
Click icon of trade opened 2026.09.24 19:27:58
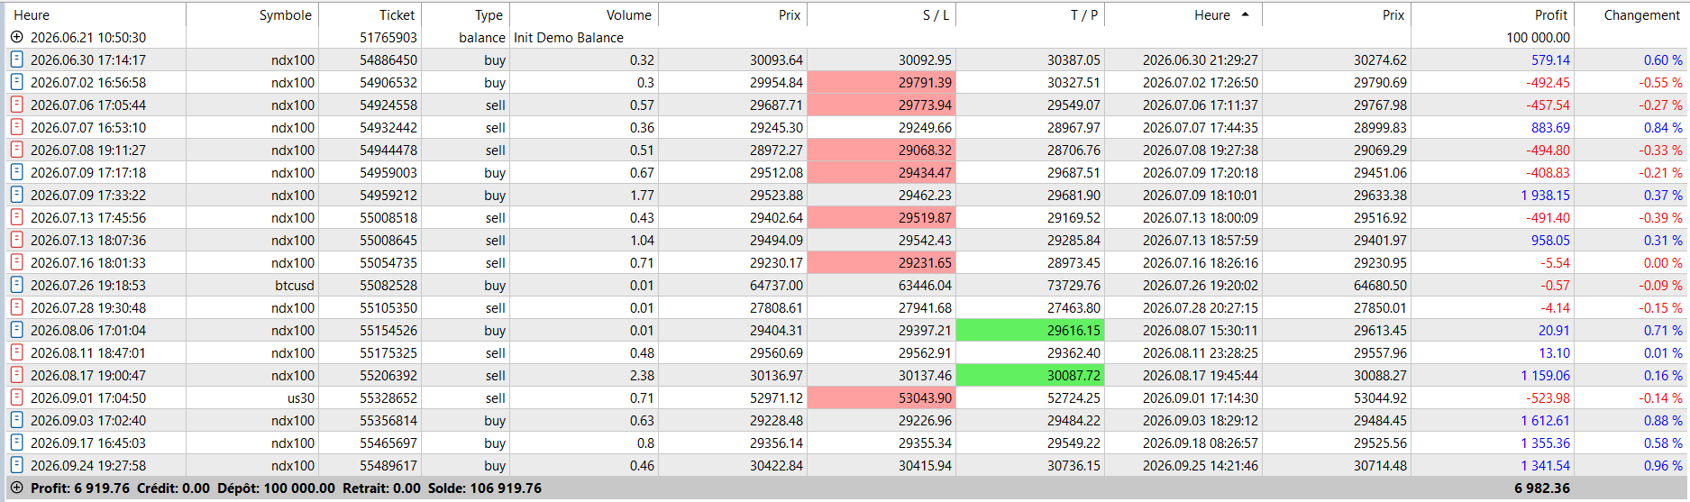[x=16, y=465]
